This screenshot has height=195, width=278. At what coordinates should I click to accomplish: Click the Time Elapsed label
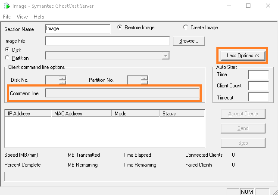click(x=137, y=155)
